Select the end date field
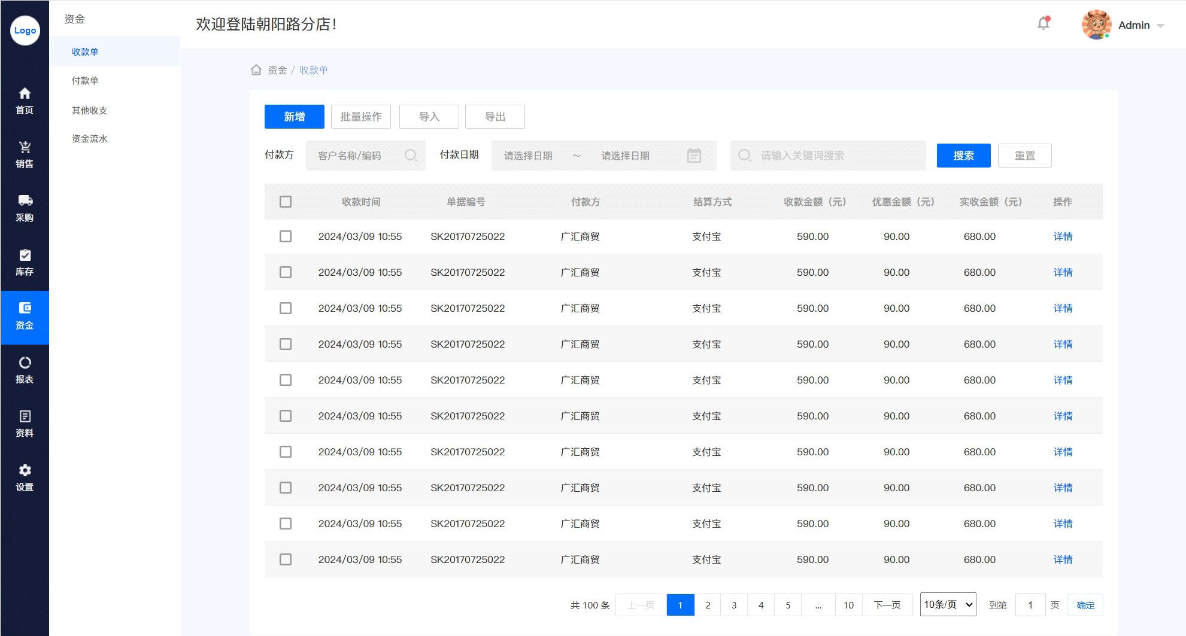The height and width of the screenshot is (636, 1186). tap(626, 156)
